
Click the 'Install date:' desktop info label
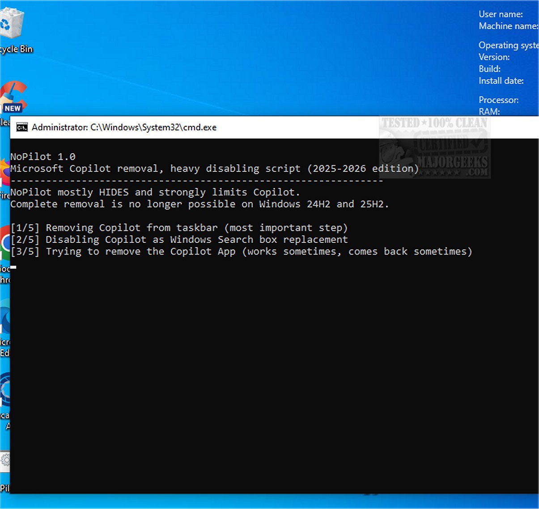click(501, 81)
